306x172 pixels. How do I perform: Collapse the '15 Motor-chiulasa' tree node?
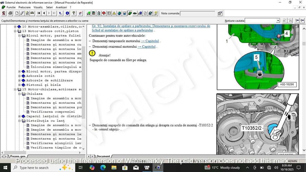[x=15, y=89]
